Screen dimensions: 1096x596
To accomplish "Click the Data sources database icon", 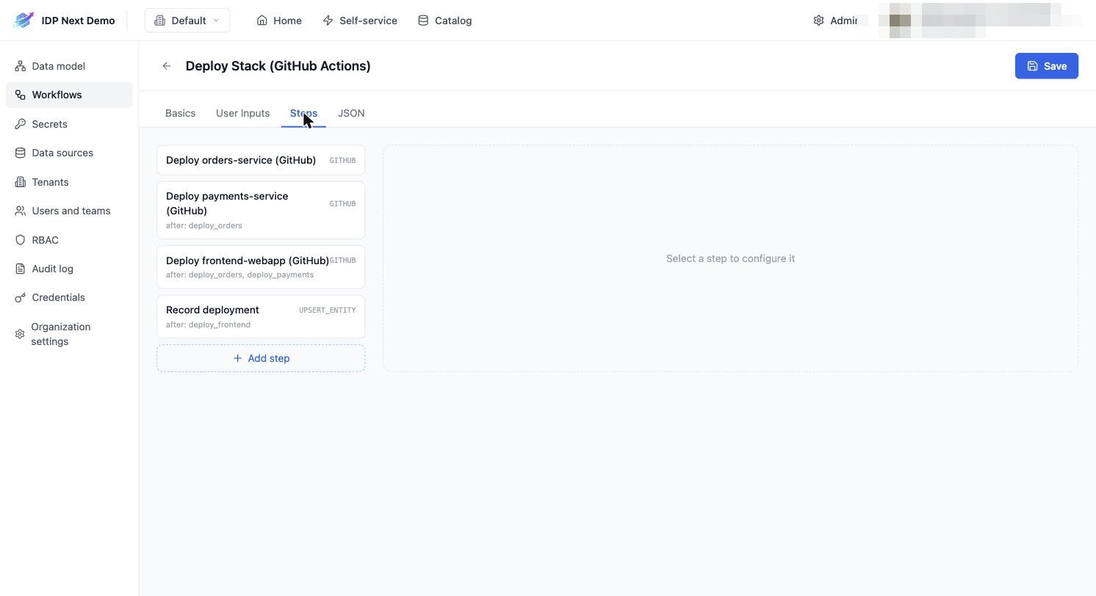I will [20, 153].
